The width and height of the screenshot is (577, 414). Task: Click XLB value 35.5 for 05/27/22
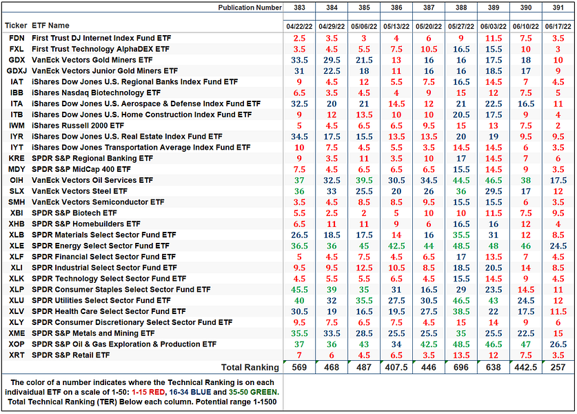(x=461, y=235)
